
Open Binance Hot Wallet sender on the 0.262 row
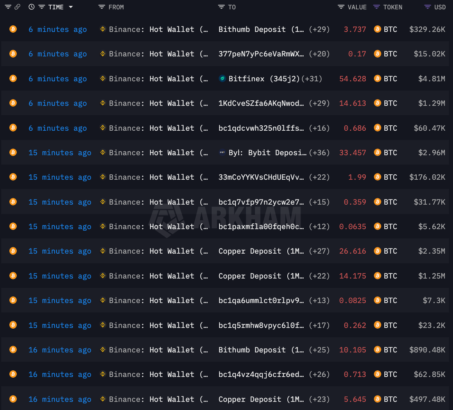click(x=158, y=325)
